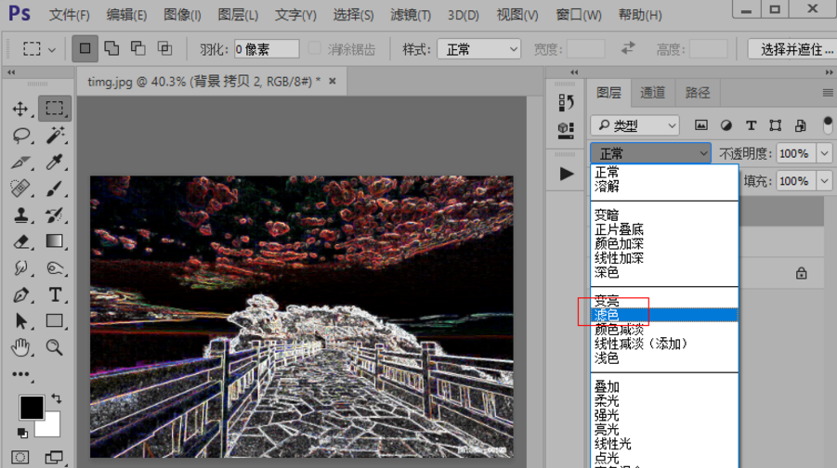Open the 滤镜(T) menu
The width and height of the screenshot is (837, 468).
click(410, 15)
